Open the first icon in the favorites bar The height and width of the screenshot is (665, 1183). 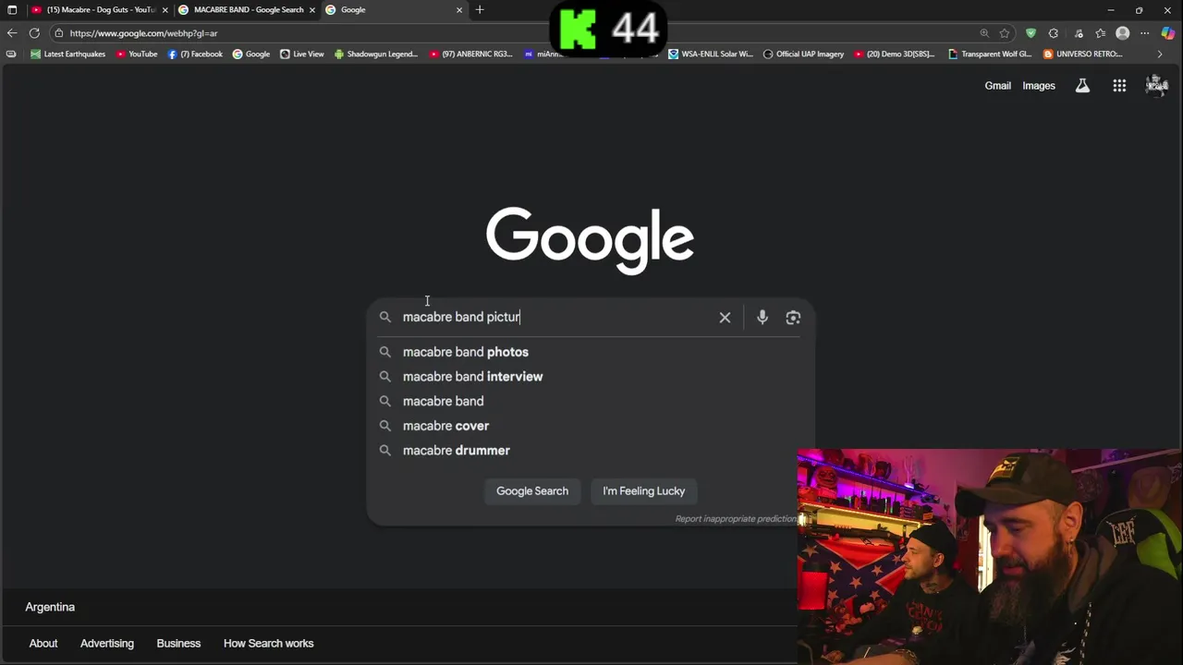tap(11, 54)
